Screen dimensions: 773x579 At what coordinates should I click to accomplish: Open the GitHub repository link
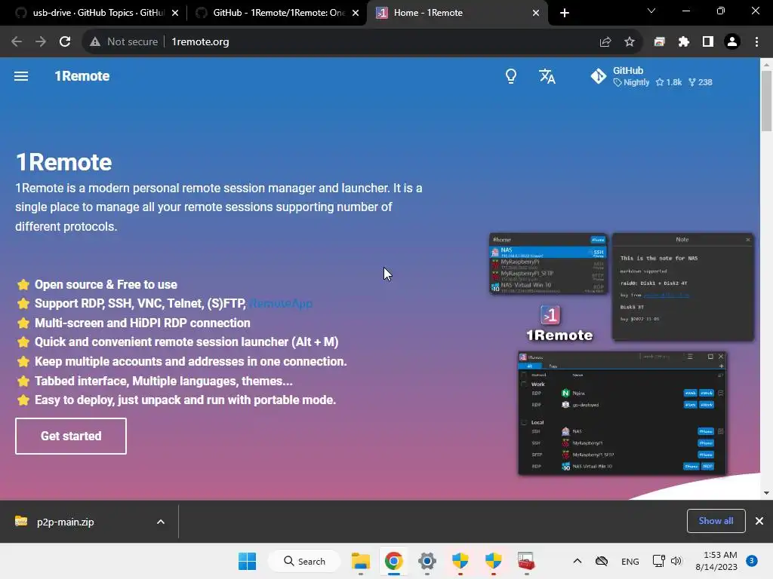tap(651, 76)
